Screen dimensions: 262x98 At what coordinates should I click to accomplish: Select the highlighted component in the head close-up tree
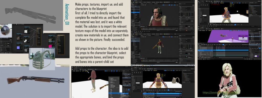click(135, 12)
